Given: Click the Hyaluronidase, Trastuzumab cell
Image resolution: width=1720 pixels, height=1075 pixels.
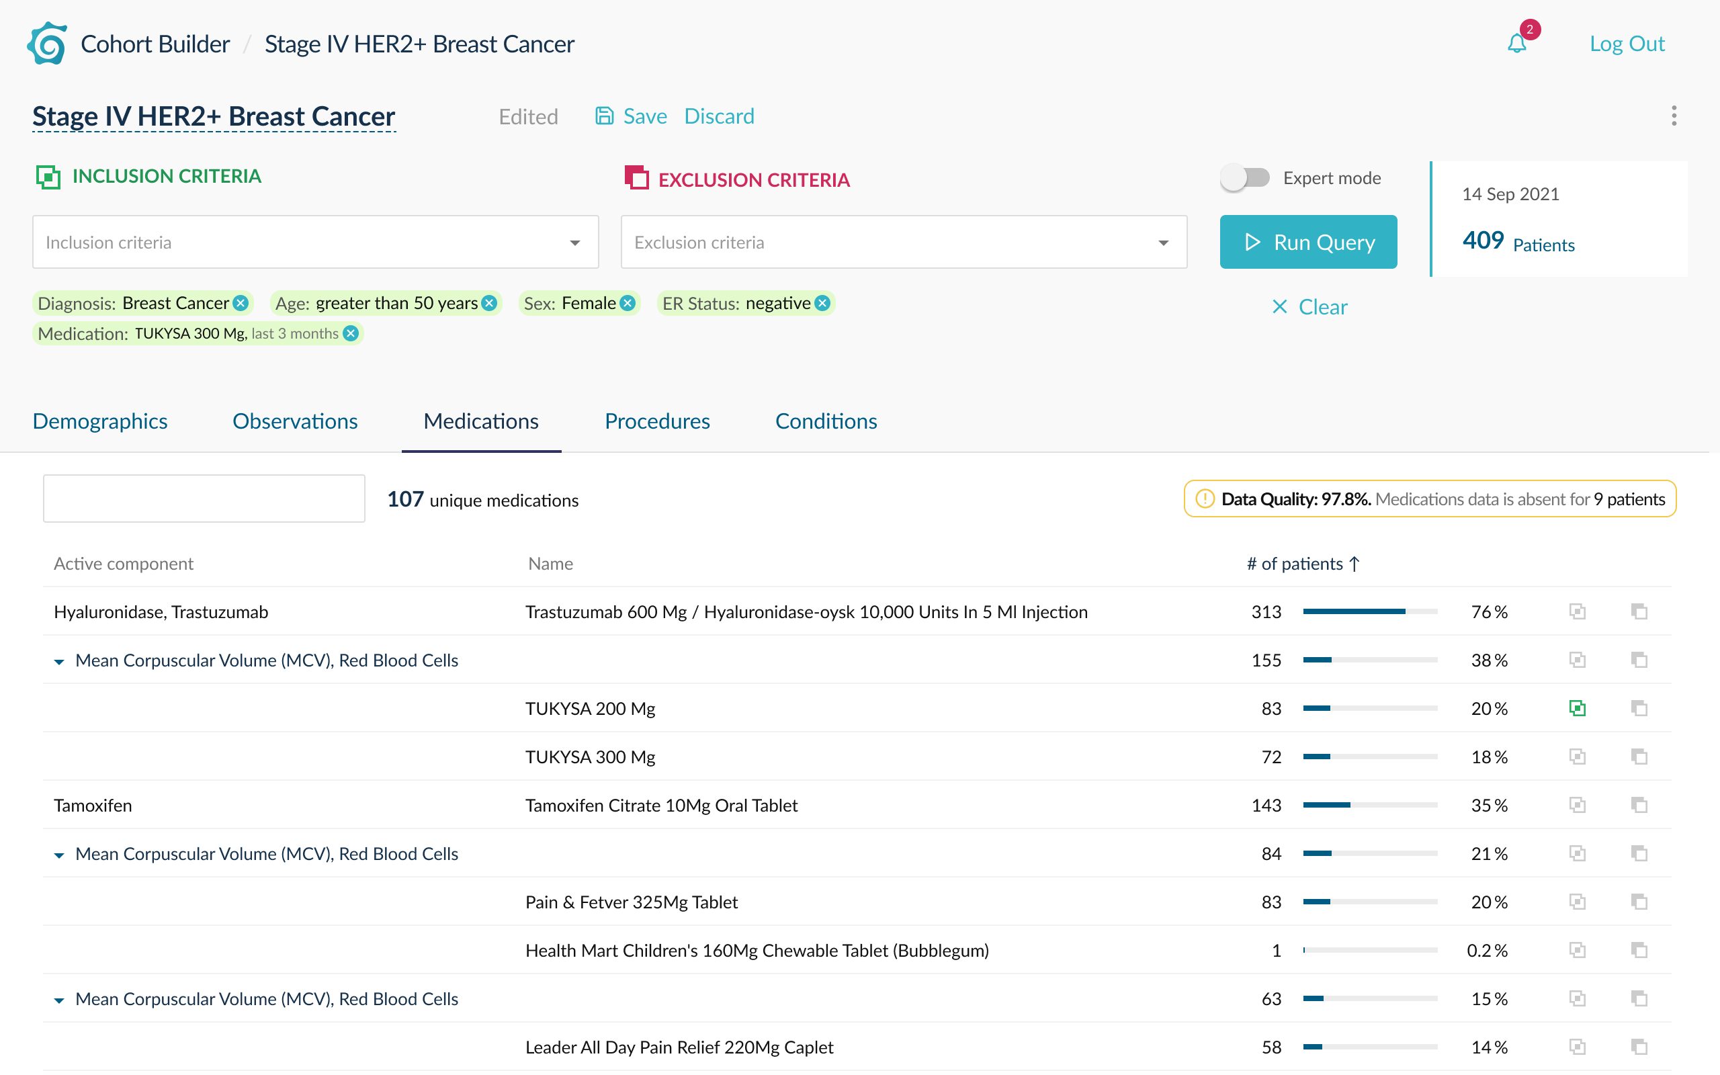Looking at the screenshot, I should [x=161, y=611].
